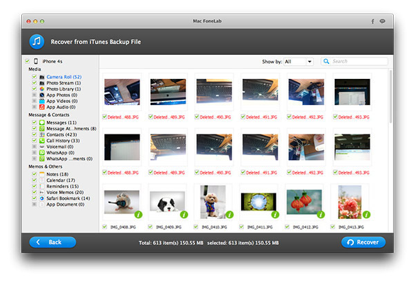Click the Safari Bookmark icon
The image size is (415, 282).
click(41, 198)
